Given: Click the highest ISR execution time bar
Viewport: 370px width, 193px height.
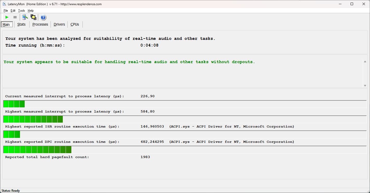Looking at the screenshot, I should point(185,134).
